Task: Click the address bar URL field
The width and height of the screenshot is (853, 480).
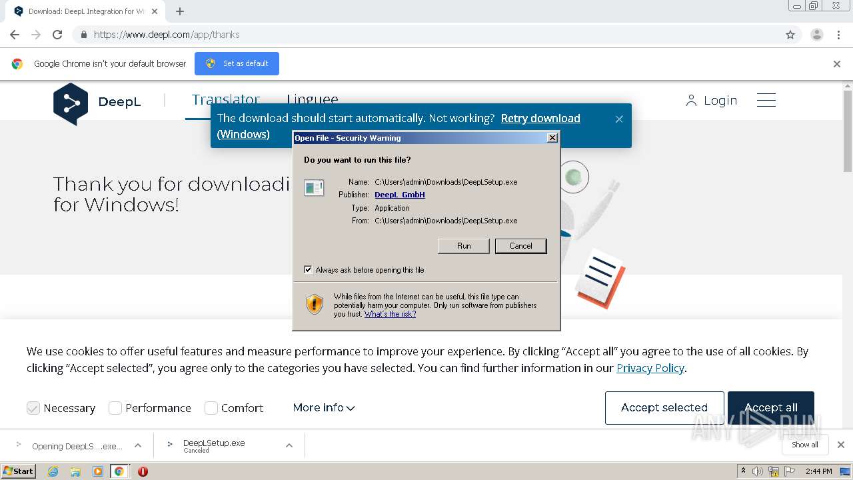Action: (426, 35)
